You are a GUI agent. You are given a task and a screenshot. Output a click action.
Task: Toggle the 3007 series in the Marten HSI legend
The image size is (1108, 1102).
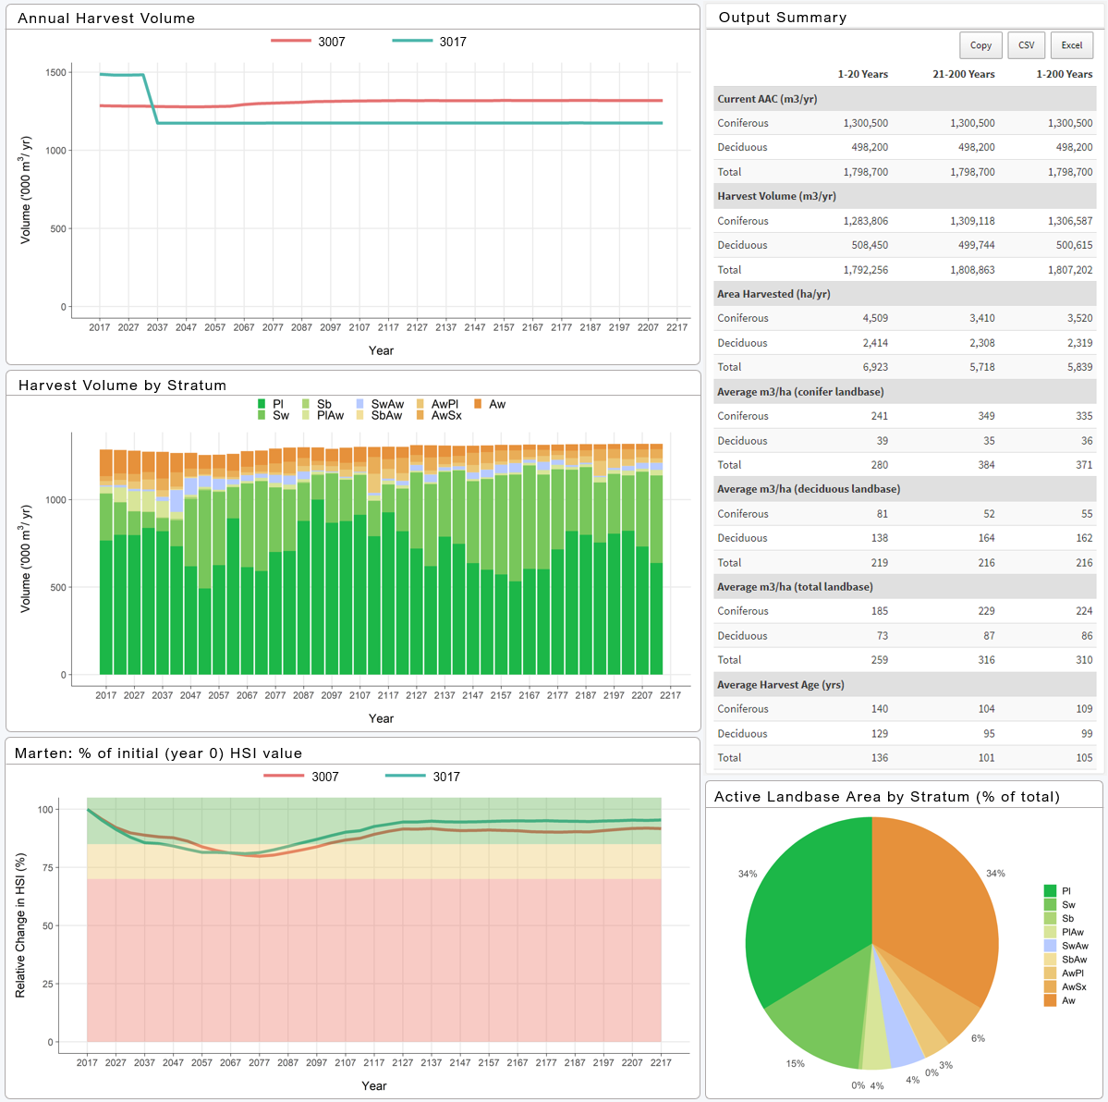[x=302, y=777]
